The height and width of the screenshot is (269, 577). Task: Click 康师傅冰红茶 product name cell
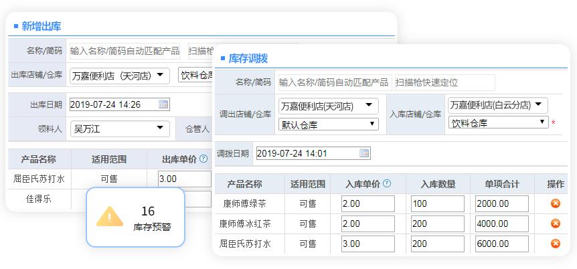245,223
